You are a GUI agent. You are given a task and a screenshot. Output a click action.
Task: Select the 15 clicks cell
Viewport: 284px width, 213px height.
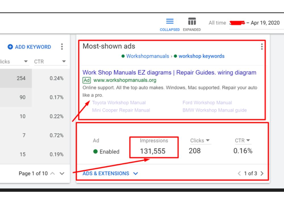point(23,154)
